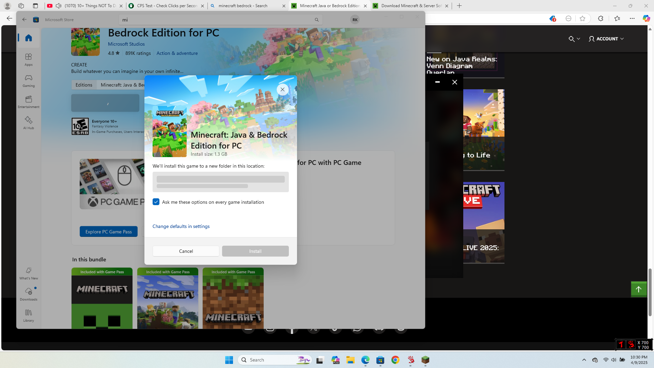The image size is (654, 368).
Task: Uncheck Ask me these options checkbox
Action: [x=156, y=202]
